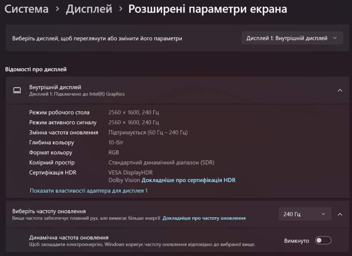Click the chevron arrow inside display selector
Image resolution: width=352 pixels, height=256 pixels.
click(x=335, y=38)
